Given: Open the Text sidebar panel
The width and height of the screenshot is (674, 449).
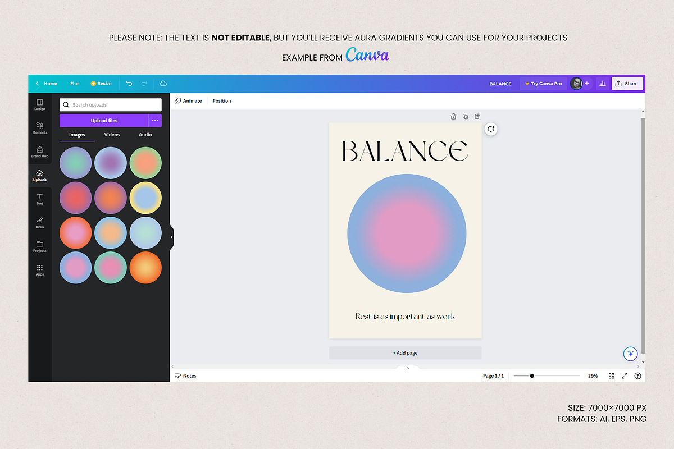Looking at the screenshot, I should click(39, 199).
